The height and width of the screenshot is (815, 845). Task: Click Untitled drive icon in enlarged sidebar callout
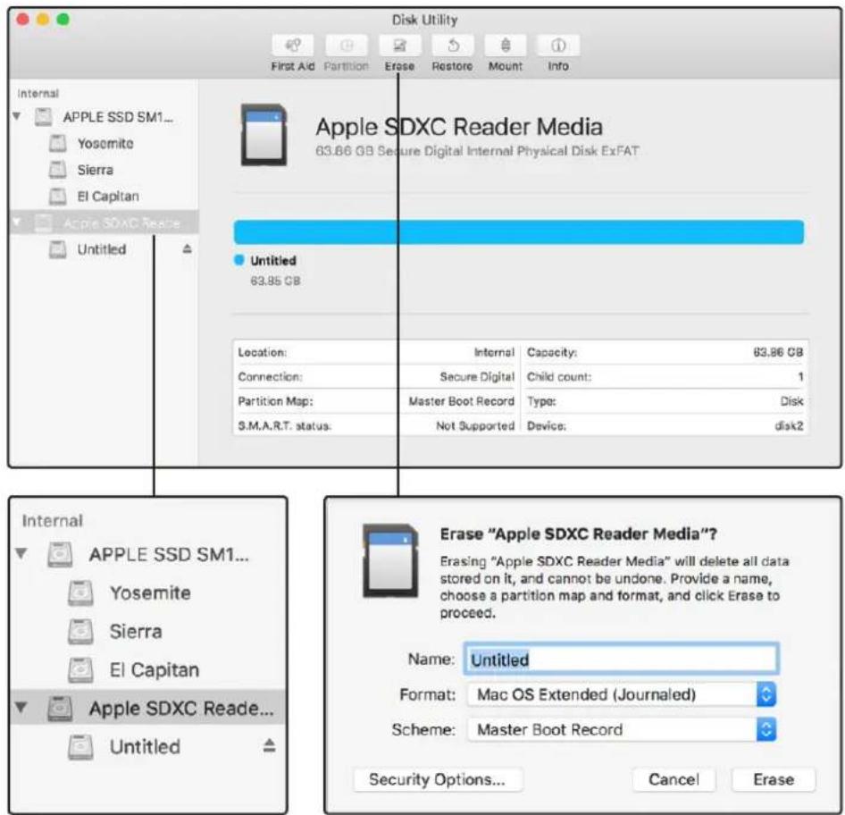coord(80,747)
